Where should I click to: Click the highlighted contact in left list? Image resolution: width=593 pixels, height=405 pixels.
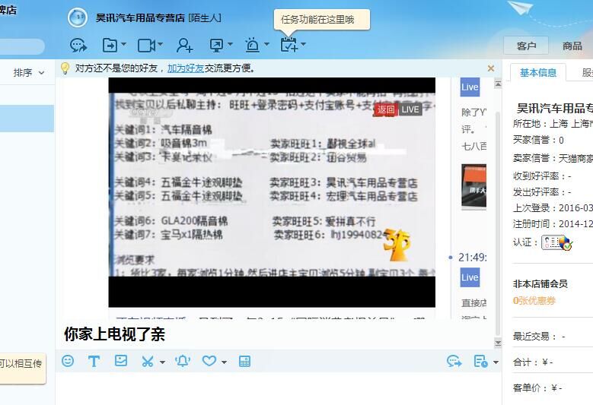coord(27,119)
